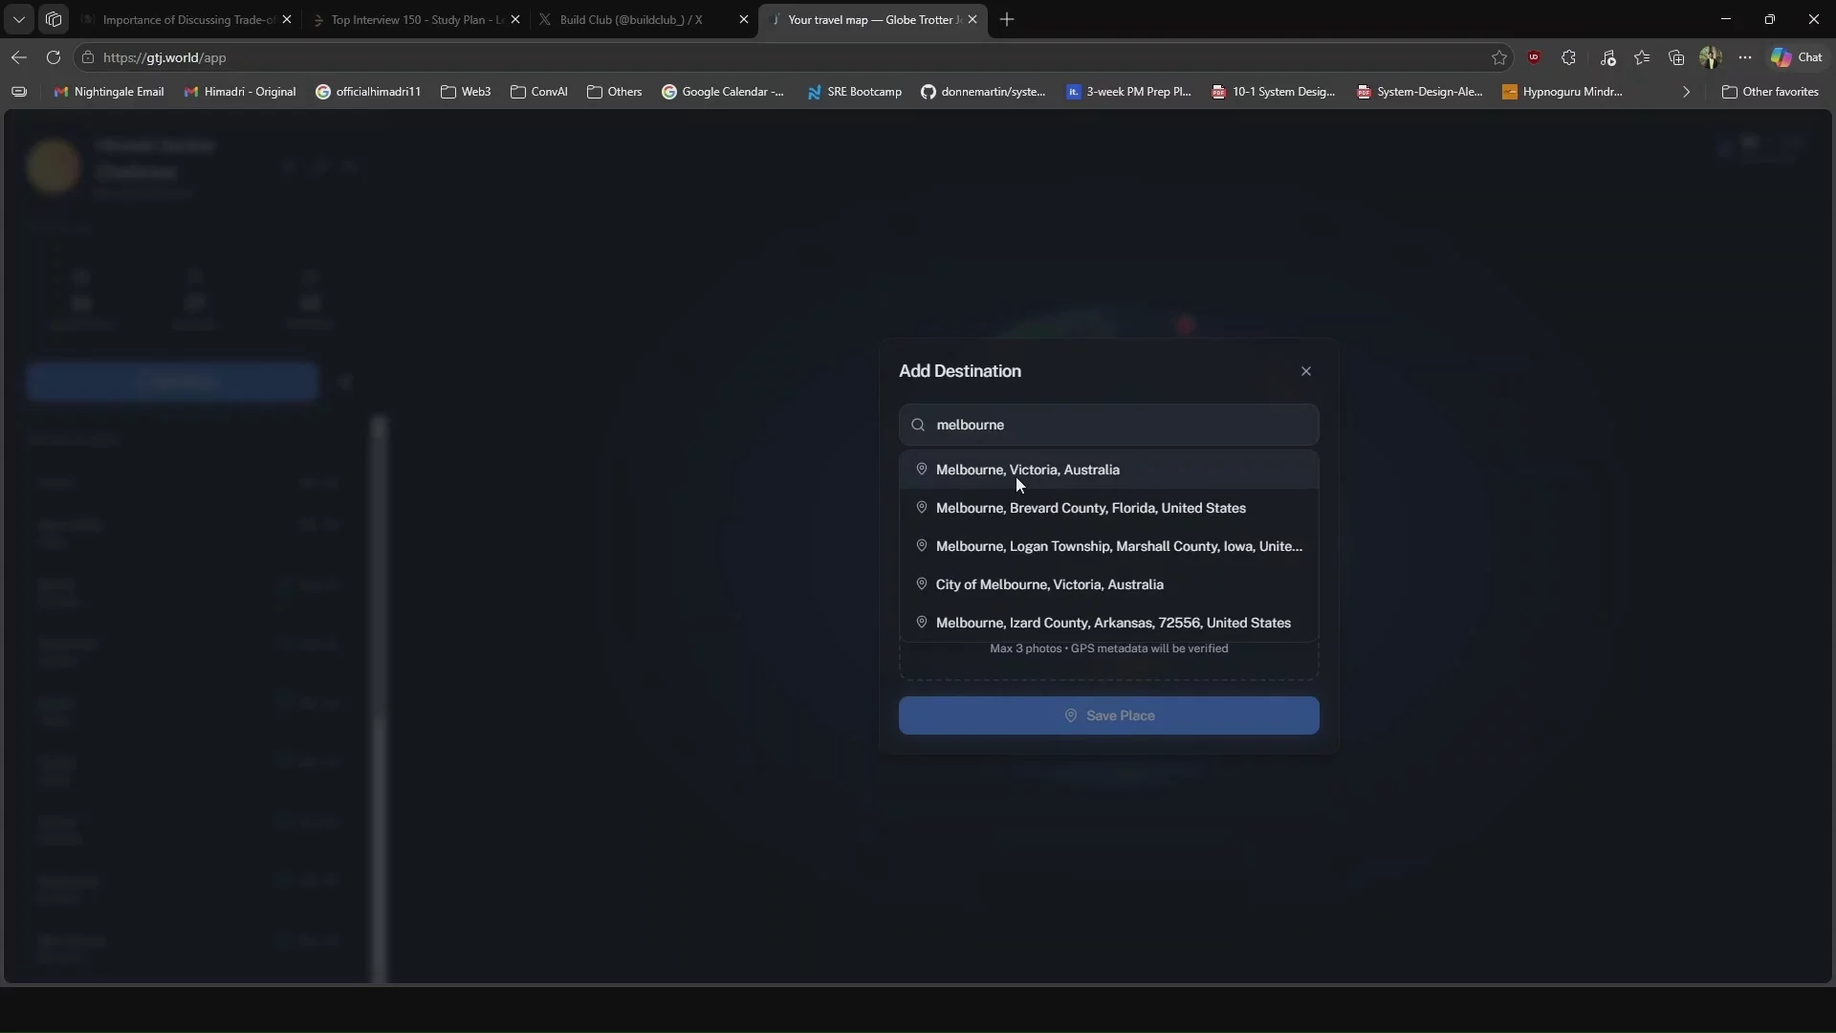The image size is (1836, 1033).
Task: Click the sidebar scrollbar in places list
Action: click(380, 698)
